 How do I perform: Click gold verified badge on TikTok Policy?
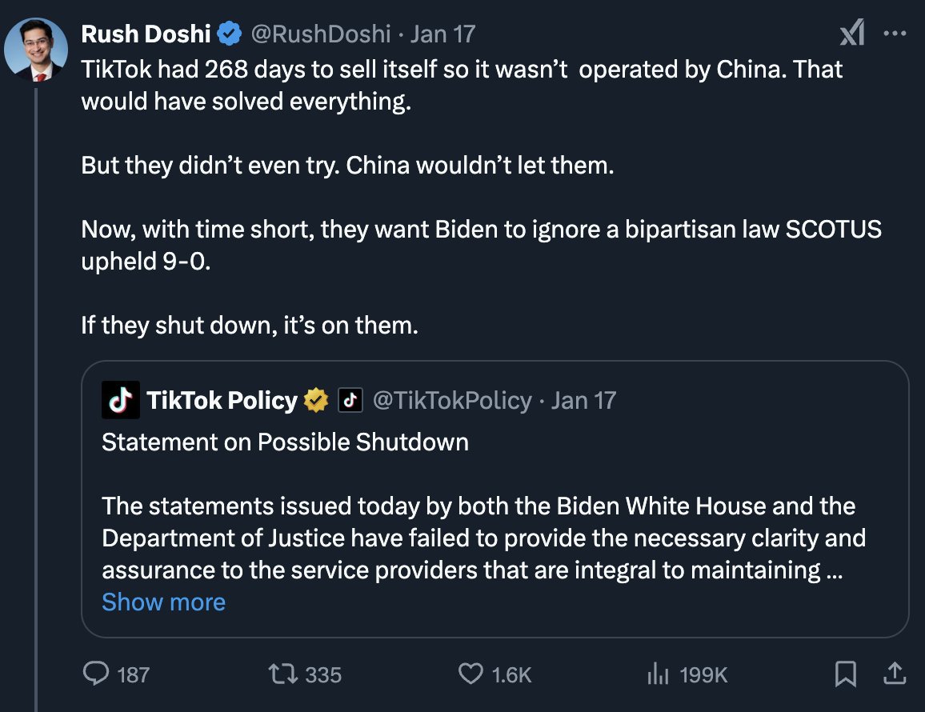[315, 400]
